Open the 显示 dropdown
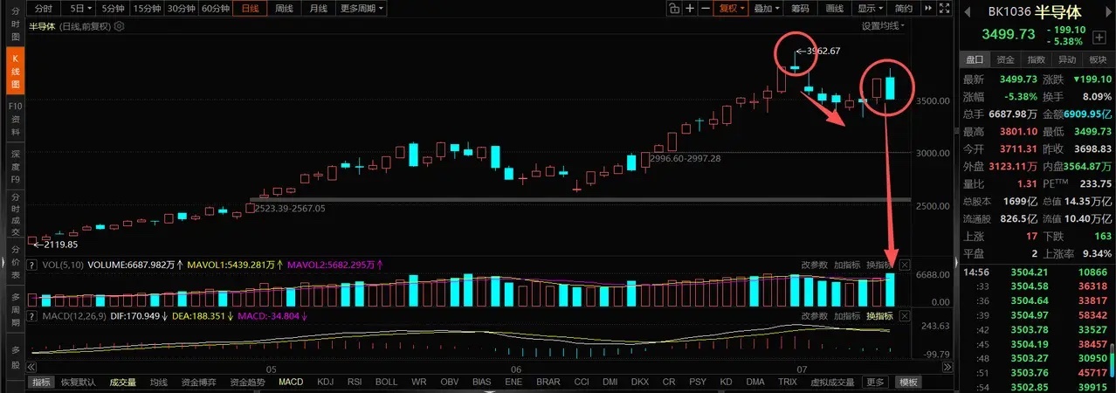 click(870, 8)
